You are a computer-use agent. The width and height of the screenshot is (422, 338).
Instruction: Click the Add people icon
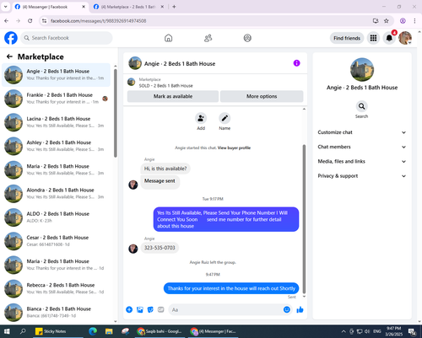(x=201, y=118)
